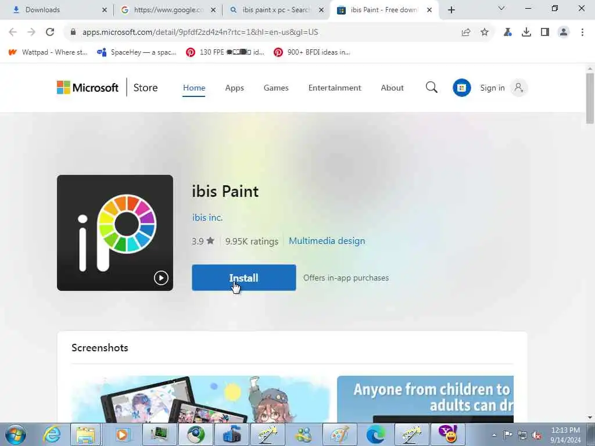595x446 pixels.
Task: Expand the tab search chevron
Action: coord(501,8)
